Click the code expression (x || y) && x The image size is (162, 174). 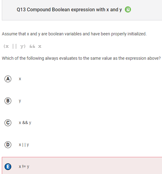click(x=22, y=46)
